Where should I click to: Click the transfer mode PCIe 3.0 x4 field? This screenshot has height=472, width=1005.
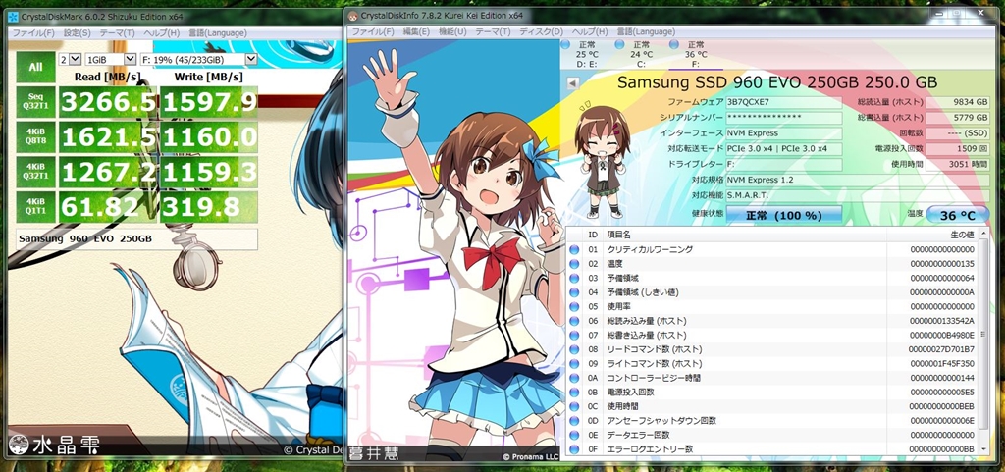(784, 148)
